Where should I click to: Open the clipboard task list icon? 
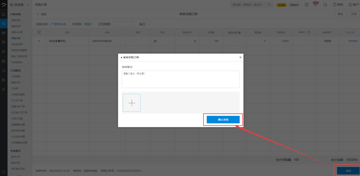[x=307, y=5]
